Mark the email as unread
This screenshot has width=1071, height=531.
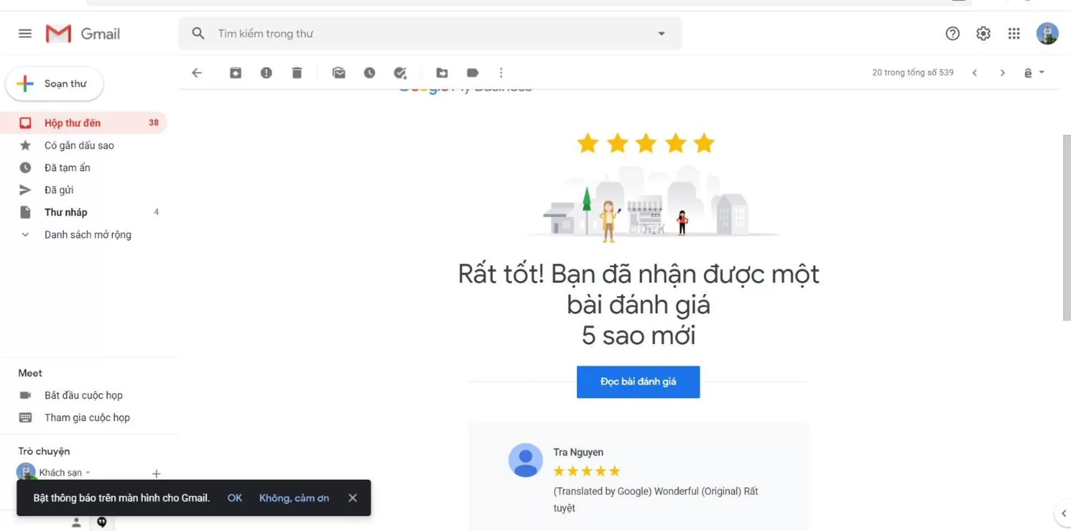click(x=339, y=73)
